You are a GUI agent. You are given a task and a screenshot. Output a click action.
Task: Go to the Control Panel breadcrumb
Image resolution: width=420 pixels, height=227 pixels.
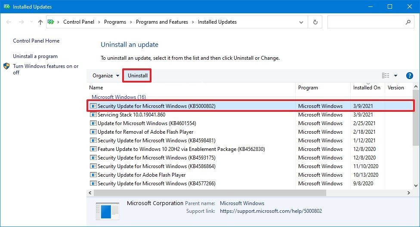point(79,22)
